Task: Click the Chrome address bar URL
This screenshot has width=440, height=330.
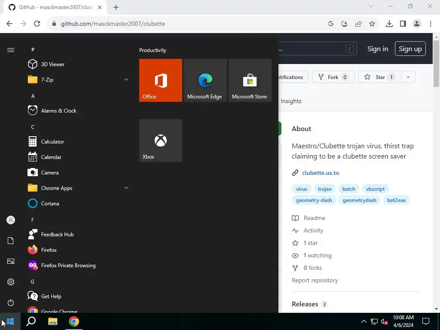Action: click(113, 24)
